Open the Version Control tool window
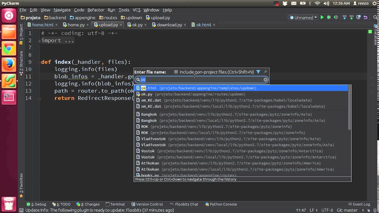Viewport: 379px width, 213px height. [x=147, y=204]
